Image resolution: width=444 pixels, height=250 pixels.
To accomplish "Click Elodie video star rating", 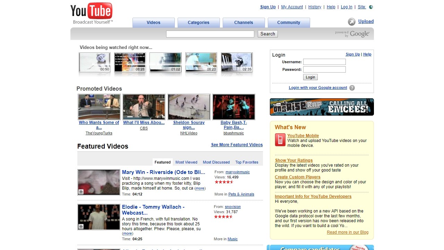I will (x=223, y=217).
